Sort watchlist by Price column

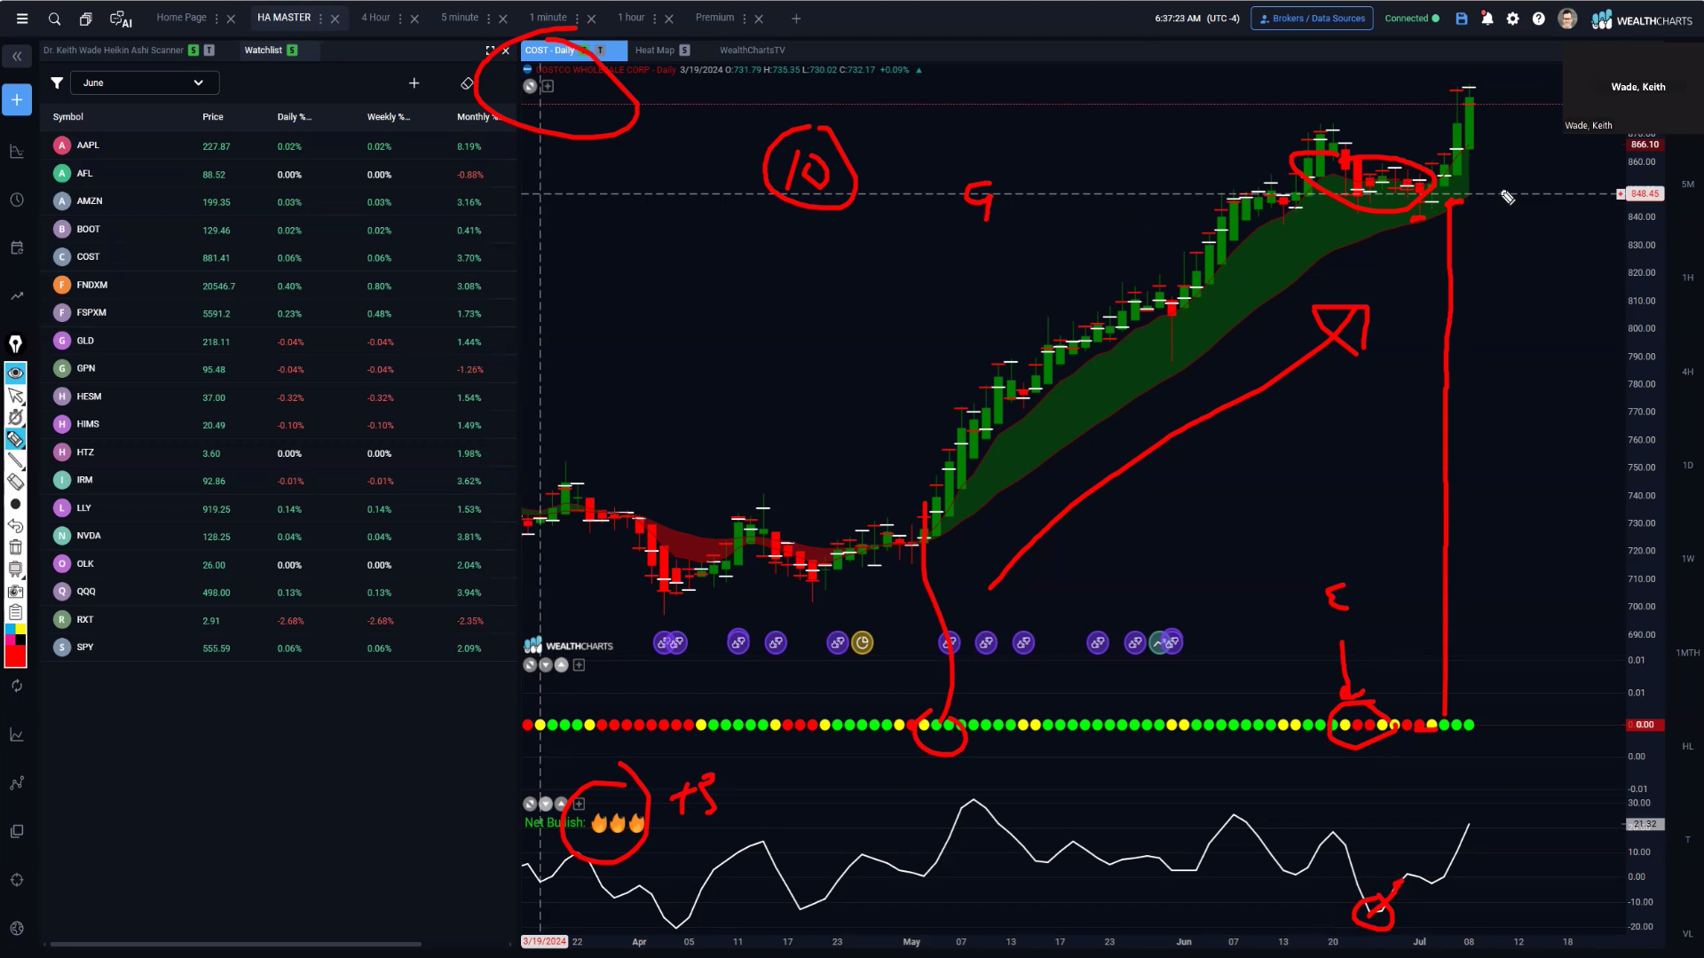tap(213, 117)
